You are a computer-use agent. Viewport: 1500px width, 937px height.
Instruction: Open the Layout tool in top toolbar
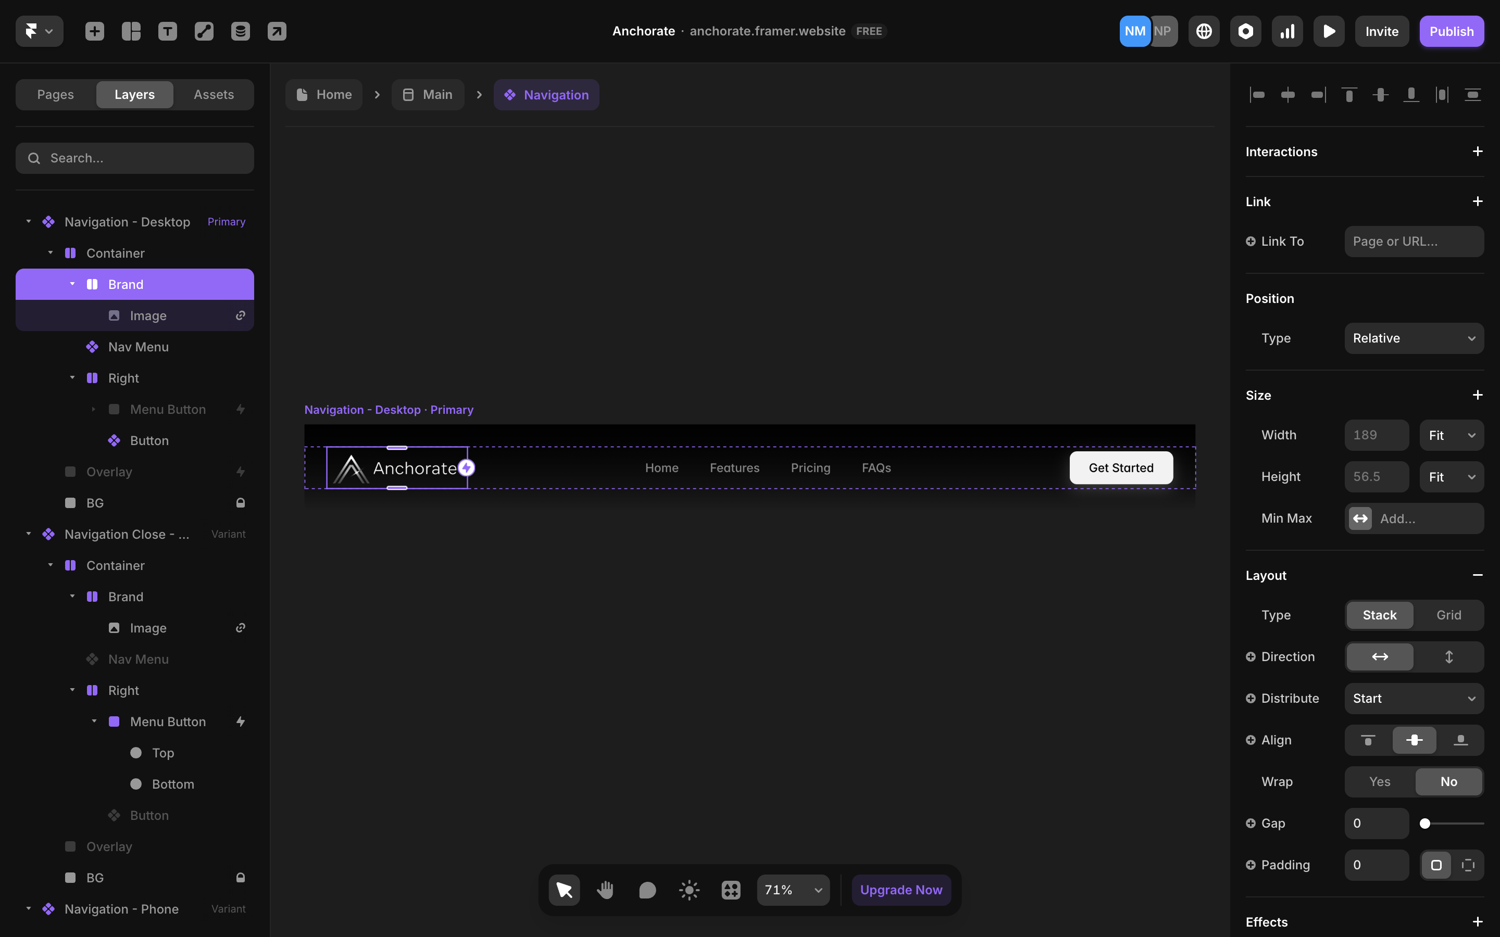131,31
